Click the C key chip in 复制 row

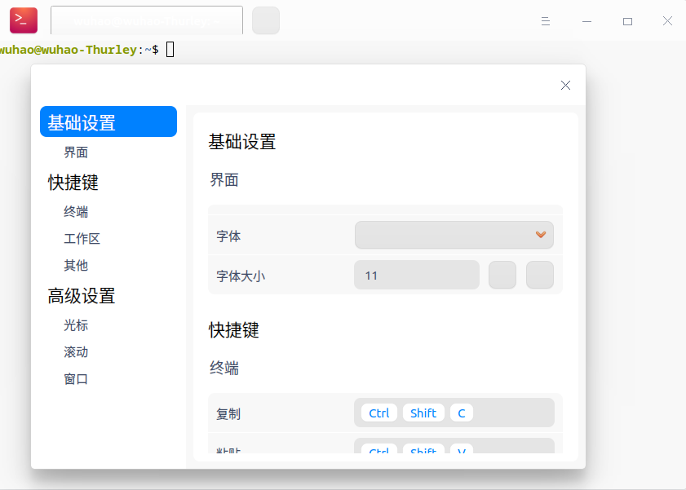pyautogui.click(x=461, y=413)
